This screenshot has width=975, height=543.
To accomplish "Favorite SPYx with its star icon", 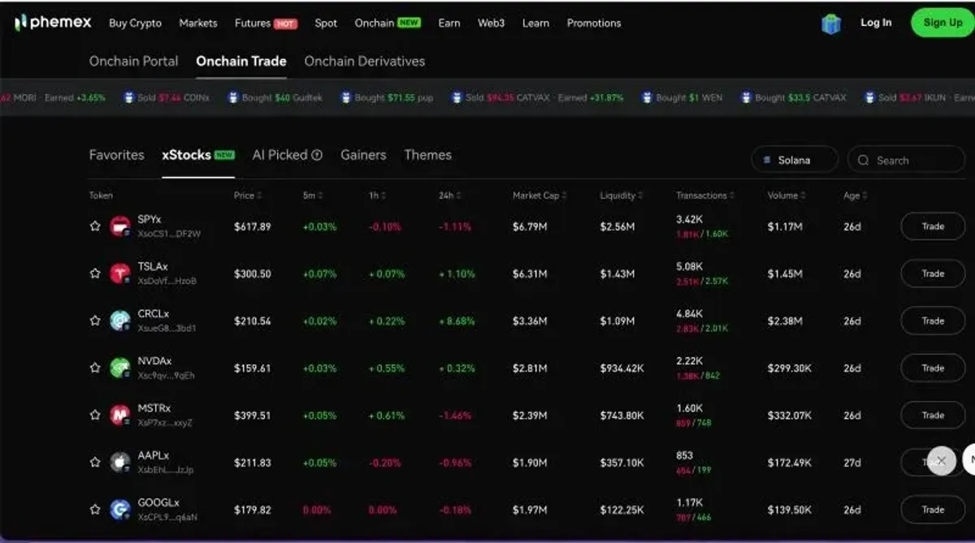I will [x=95, y=226].
